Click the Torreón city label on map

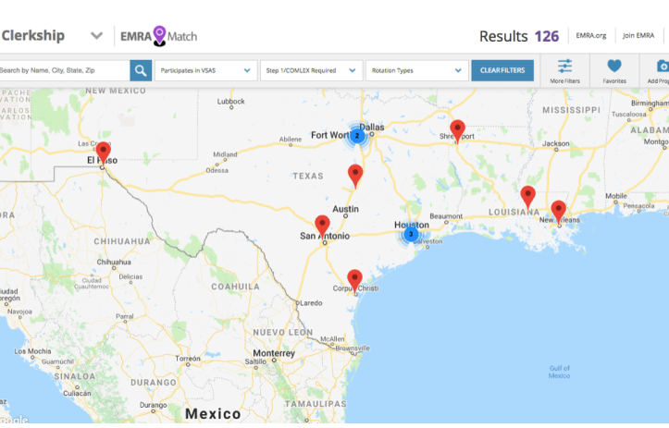click(x=188, y=359)
